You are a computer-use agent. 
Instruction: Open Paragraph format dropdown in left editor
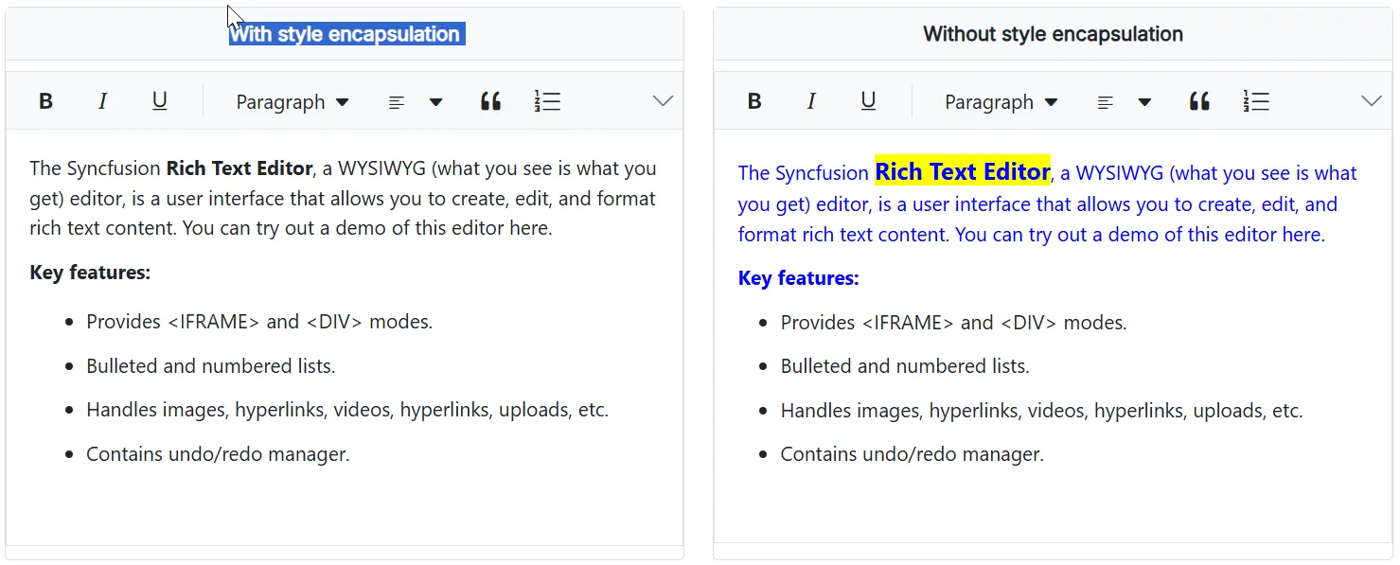coord(292,101)
